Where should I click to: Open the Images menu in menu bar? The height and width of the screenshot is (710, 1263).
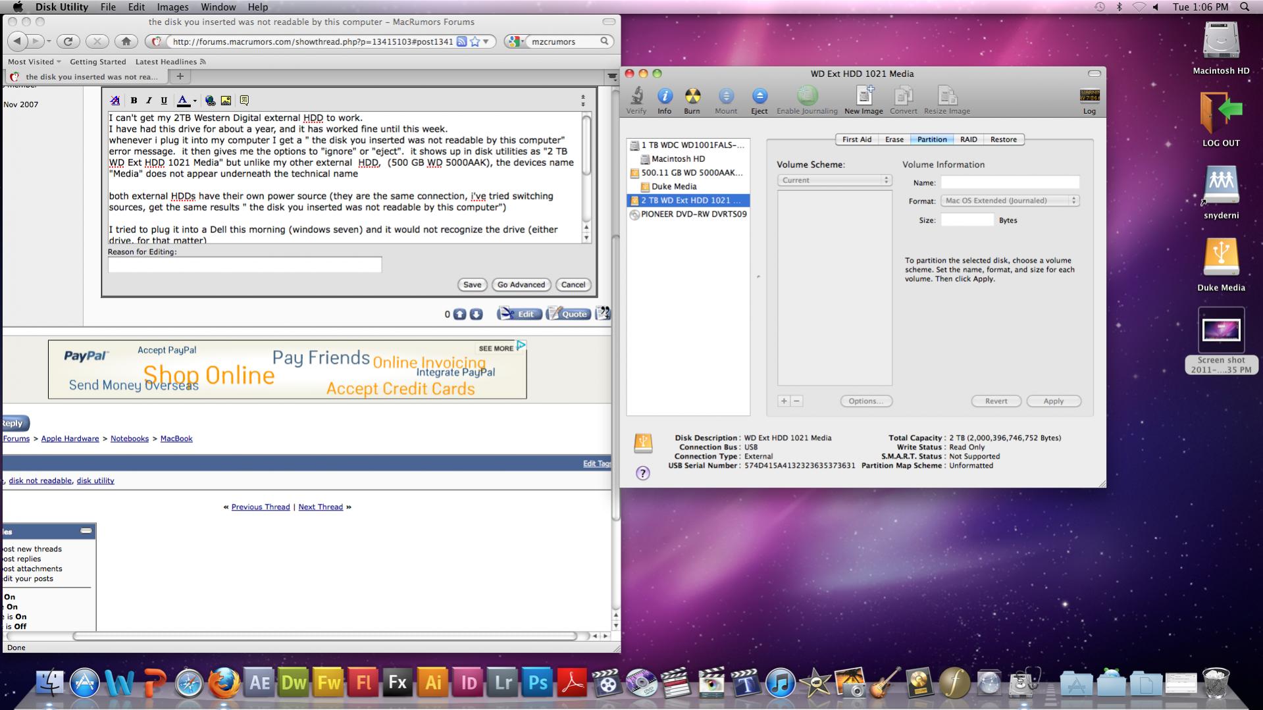172,7
